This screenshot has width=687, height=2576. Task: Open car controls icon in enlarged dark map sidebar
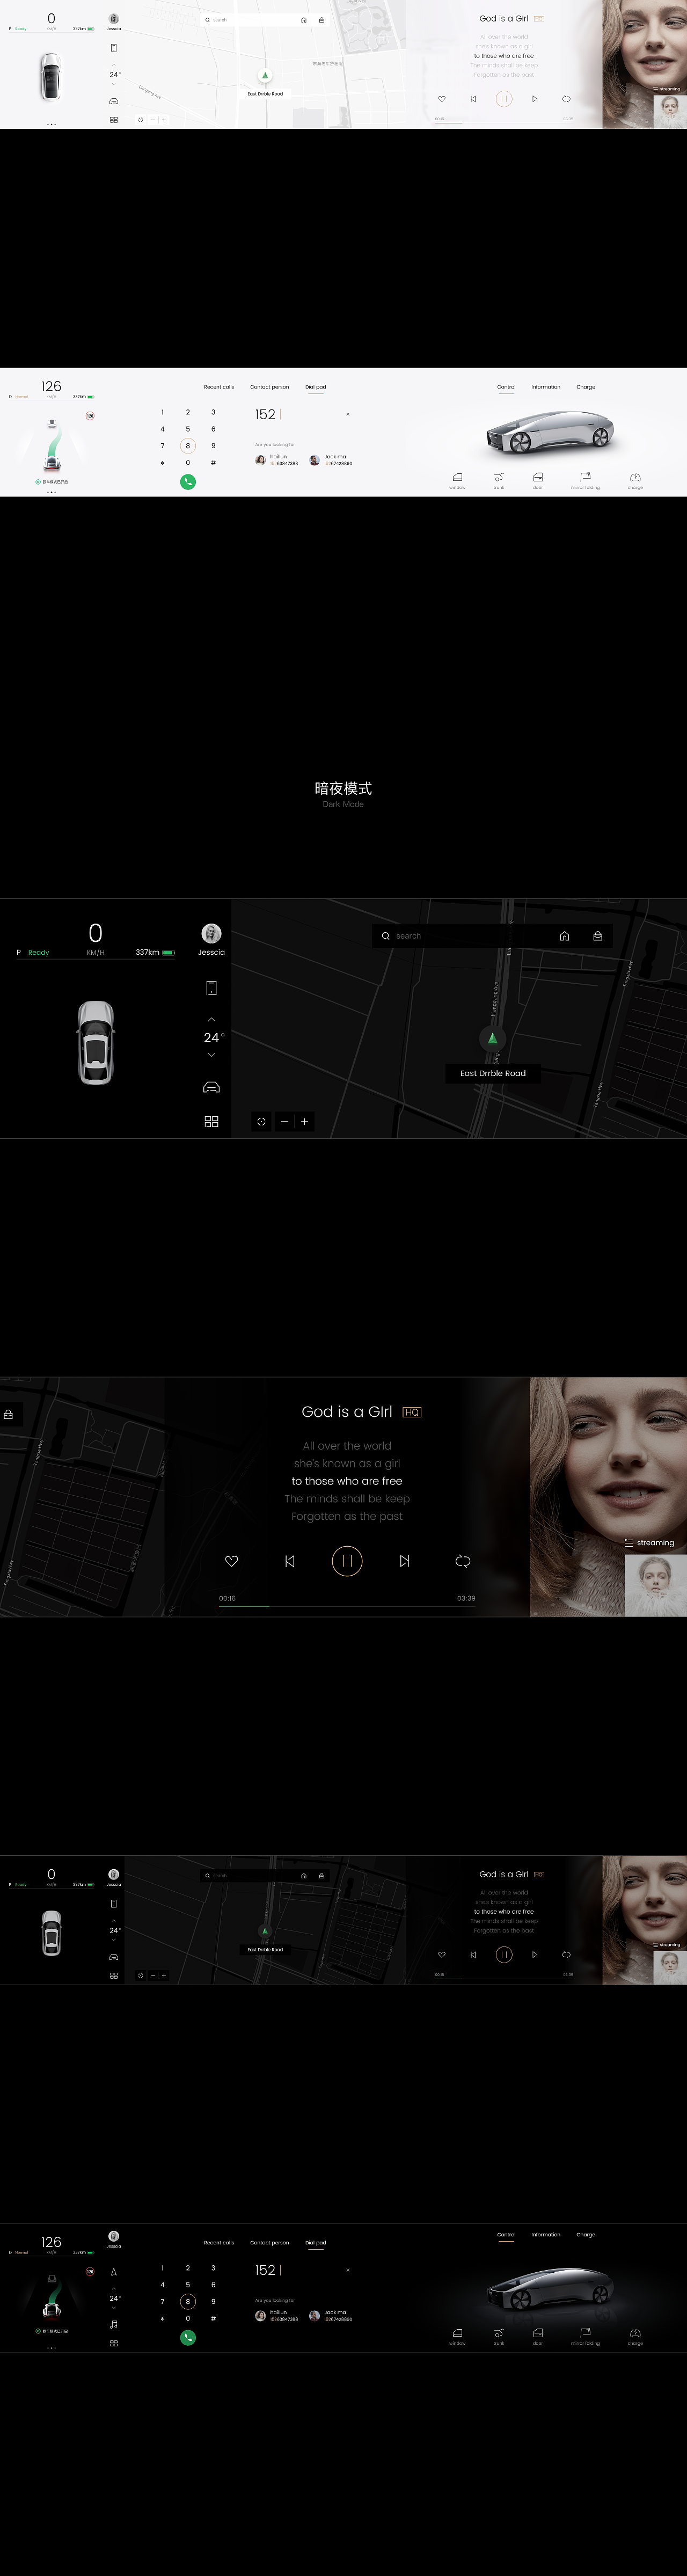click(x=211, y=1087)
